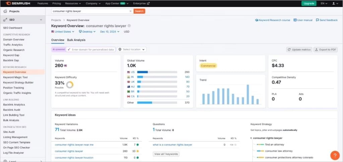
Task: Open 'what is a consumer rights lawyer' question
Action: 173,145
